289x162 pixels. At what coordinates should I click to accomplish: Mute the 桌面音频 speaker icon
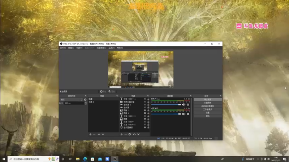coord(184,114)
